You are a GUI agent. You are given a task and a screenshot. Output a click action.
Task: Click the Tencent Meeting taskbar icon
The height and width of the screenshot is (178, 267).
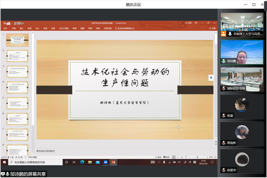[105, 162]
